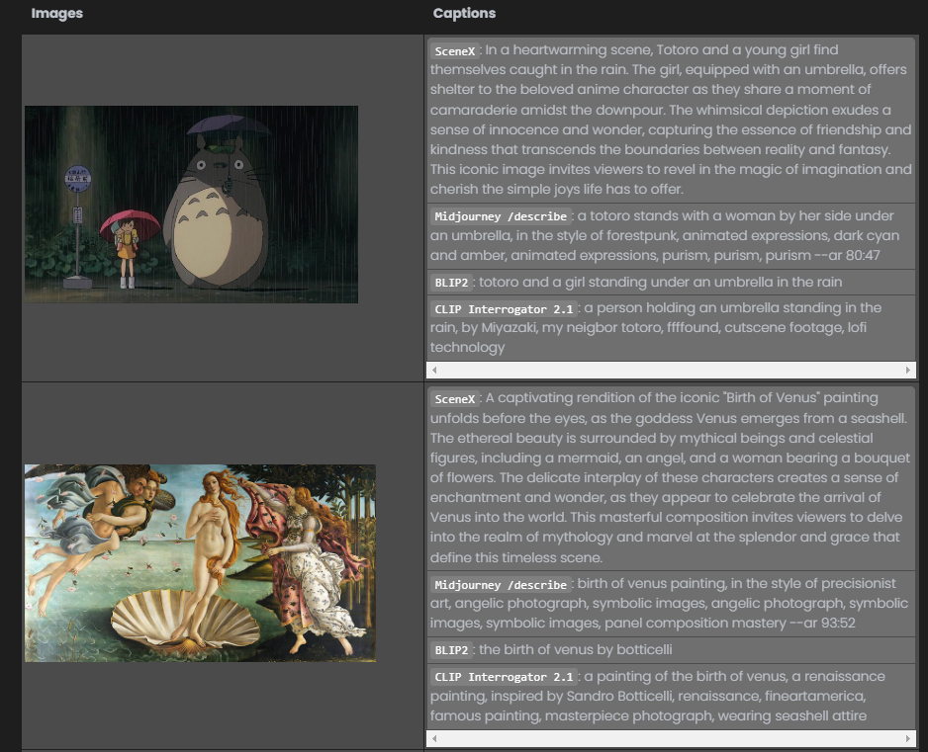Click CLIP caption 'a painting of the birth of venus'

point(658,696)
